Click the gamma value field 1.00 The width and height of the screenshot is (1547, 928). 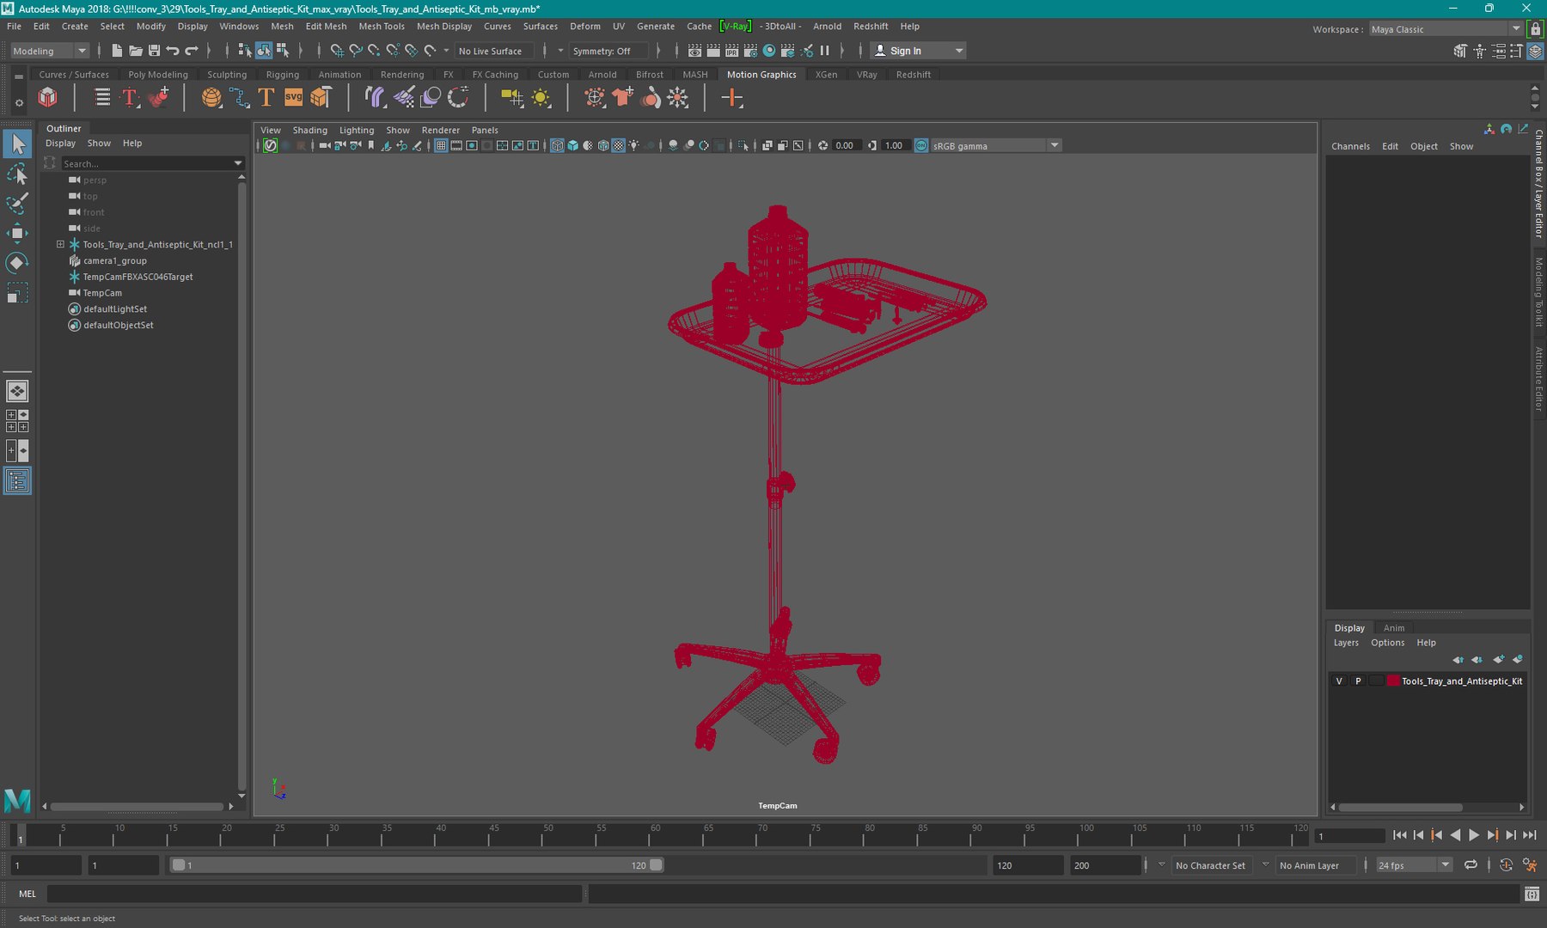coord(895,146)
